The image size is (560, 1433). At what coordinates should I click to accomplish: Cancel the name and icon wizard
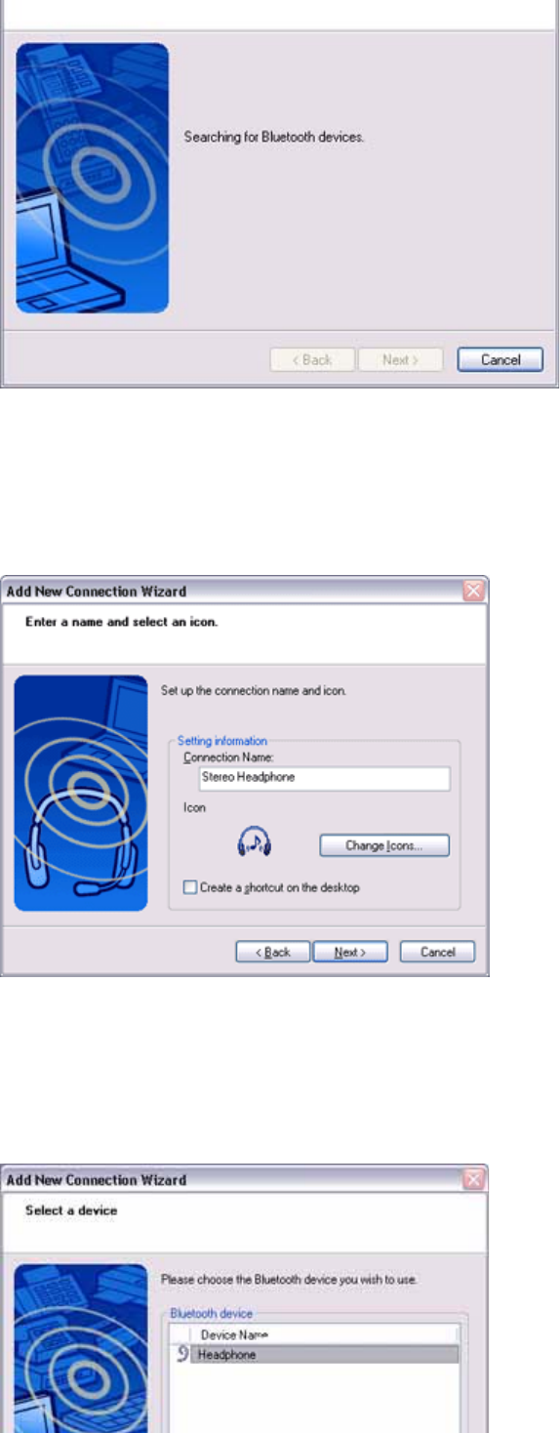coord(437,952)
